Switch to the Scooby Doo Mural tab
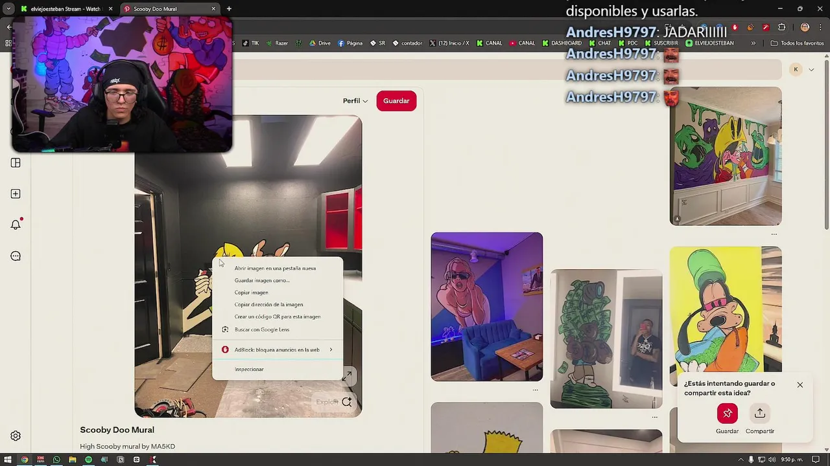The image size is (830, 466). click(x=169, y=9)
